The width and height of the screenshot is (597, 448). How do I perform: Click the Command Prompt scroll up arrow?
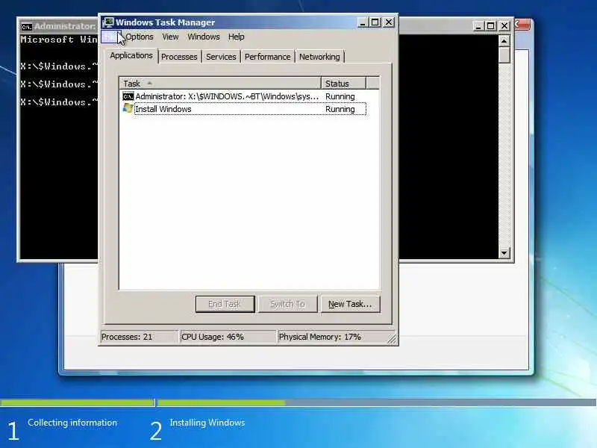click(504, 41)
